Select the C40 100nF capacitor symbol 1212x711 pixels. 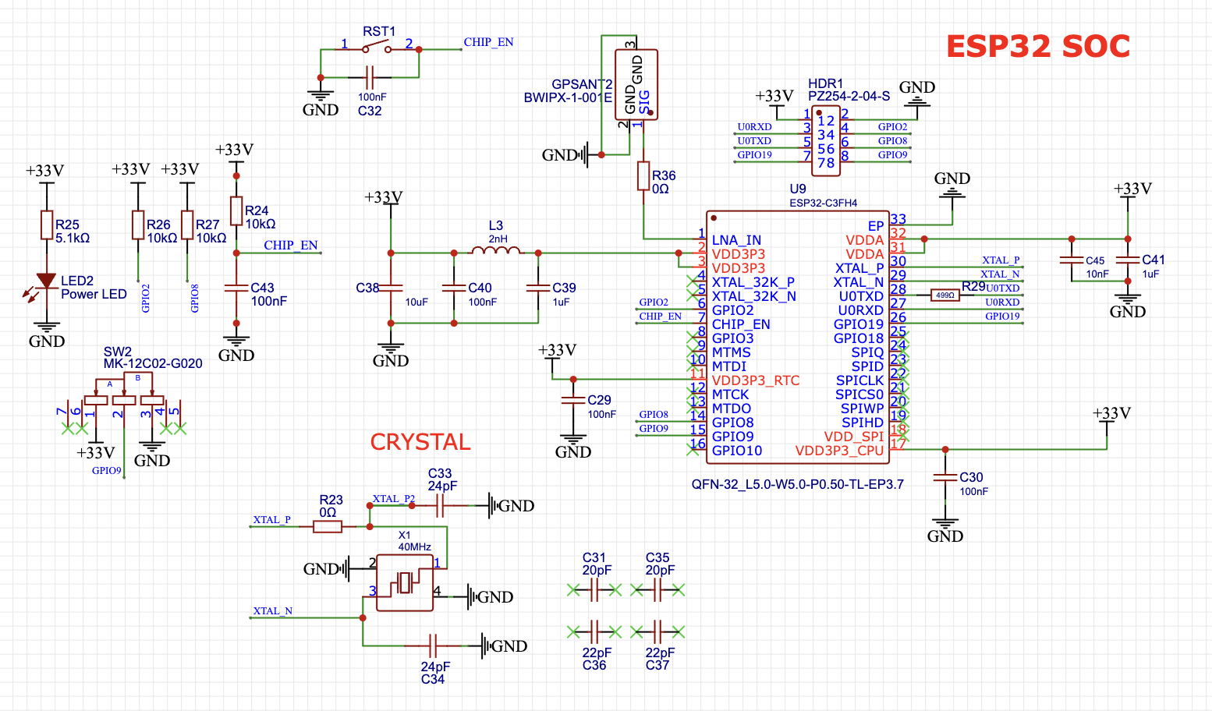pyautogui.click(x=454, y=288)
